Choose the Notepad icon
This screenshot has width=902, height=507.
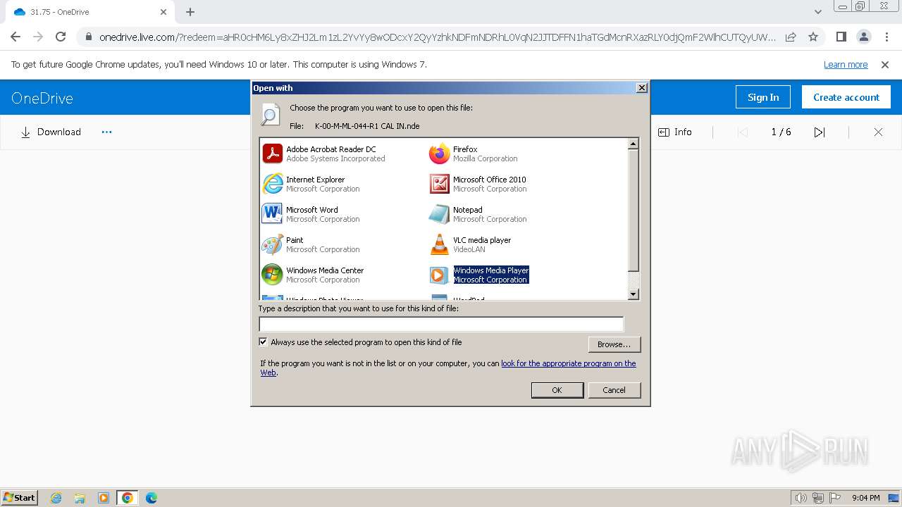pos(439,214)
